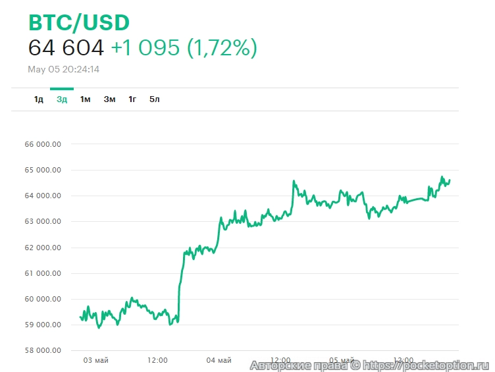Screen dimensions: 495x372
Task: Click the +1 095 (1,72%) change value
Action: point(184,48)
